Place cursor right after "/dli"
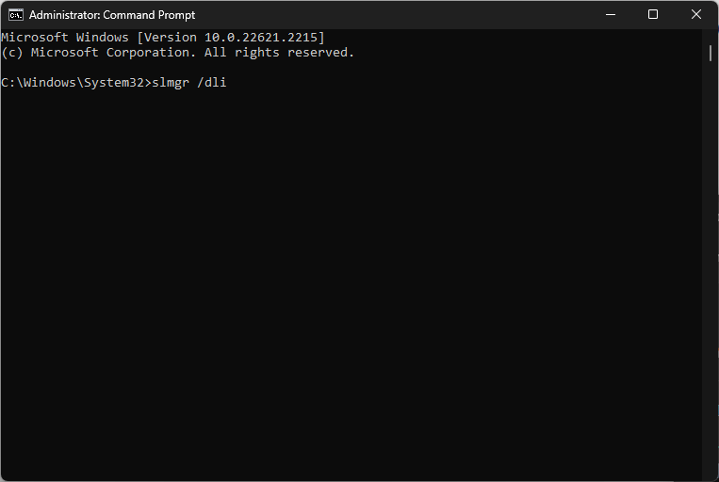 coord(227,83)
